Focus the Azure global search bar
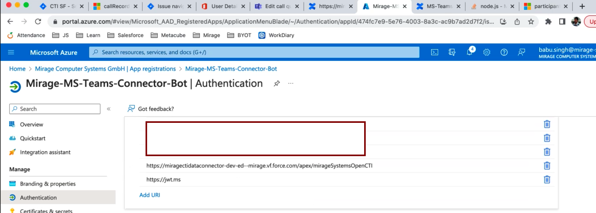 pyautogui.click(x=254, y=52)
